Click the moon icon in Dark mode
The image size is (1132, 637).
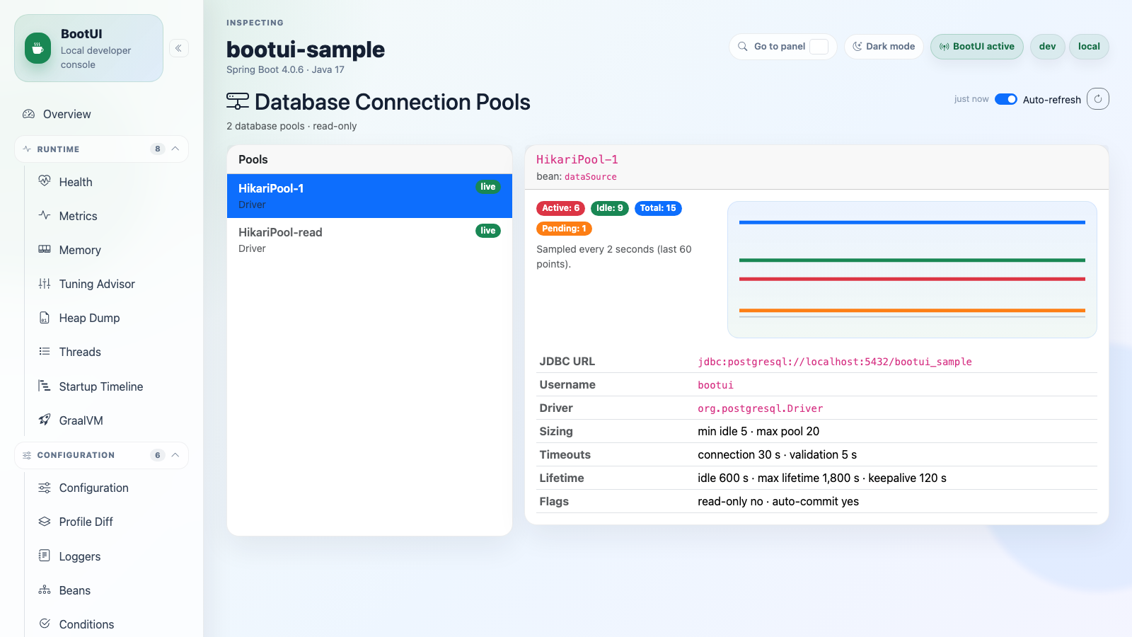point(857,47)
